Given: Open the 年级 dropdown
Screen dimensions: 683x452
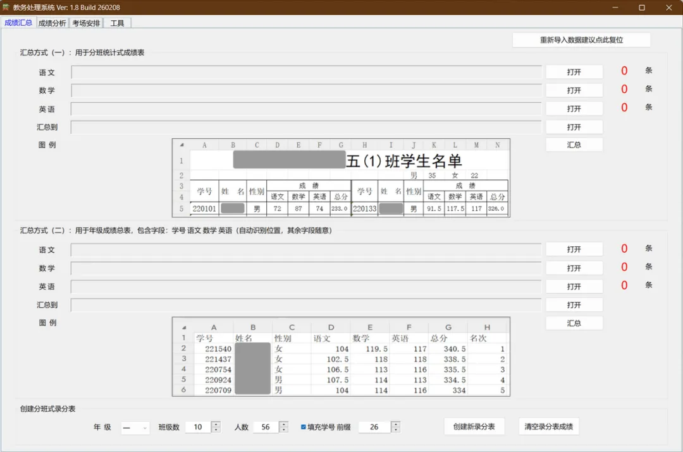Looking at the screenshot, I should click(x=135, y=427).
